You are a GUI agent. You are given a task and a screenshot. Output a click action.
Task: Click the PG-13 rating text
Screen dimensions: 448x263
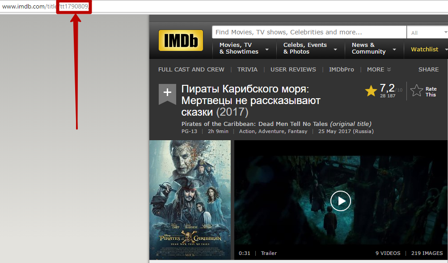pyautogui.click(x=189, y=131)
